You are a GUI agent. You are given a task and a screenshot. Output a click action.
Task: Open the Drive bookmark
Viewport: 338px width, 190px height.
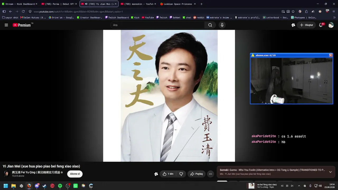[61, 17]
